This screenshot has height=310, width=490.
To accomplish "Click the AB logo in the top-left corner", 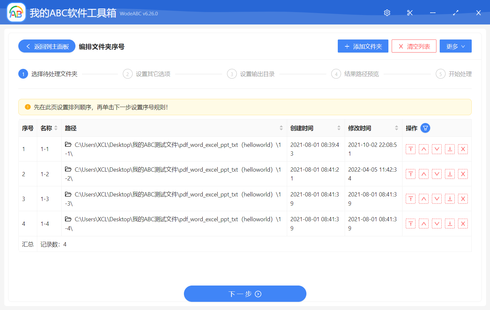I will [16, 12].
